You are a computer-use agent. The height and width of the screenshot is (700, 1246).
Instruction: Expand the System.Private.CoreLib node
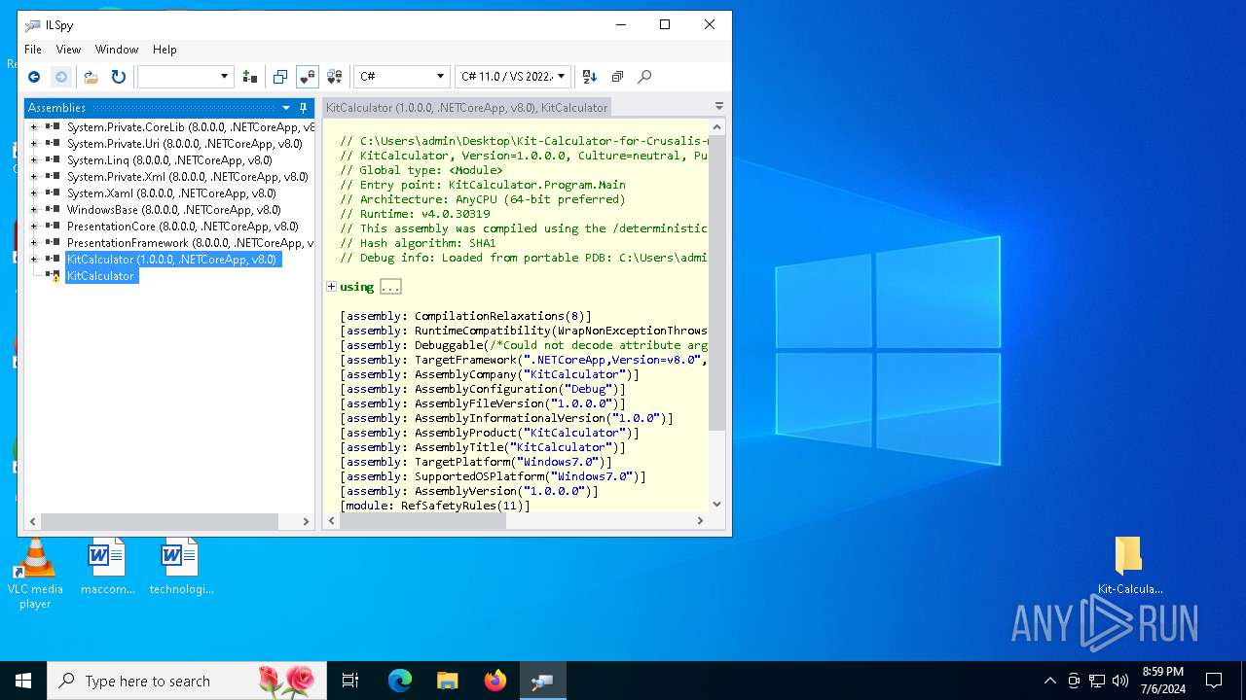pyautogui.click(x=34, y=127)
